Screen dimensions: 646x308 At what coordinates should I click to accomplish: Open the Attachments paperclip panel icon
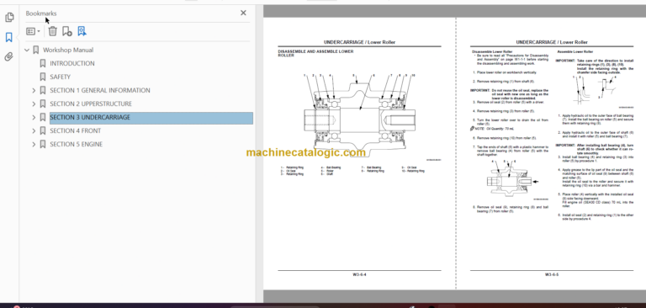click(x=9, y=57)
